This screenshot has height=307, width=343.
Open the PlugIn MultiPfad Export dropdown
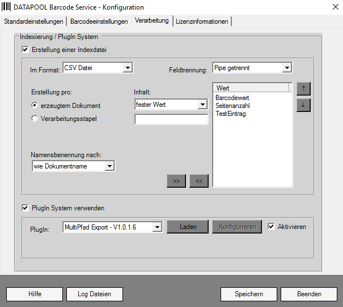pos(157,227)
